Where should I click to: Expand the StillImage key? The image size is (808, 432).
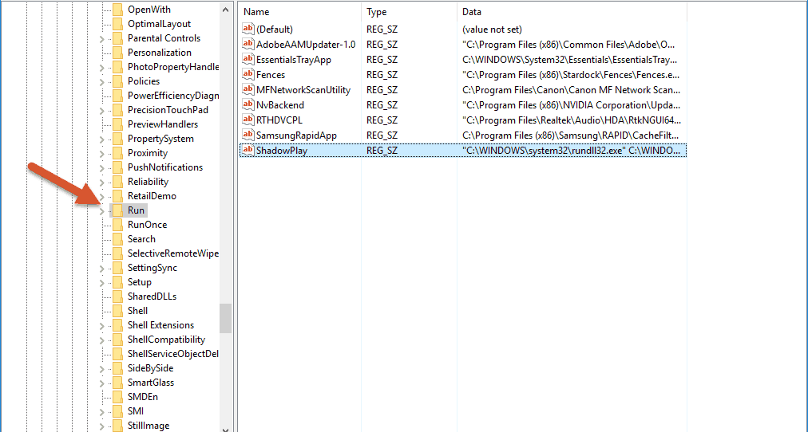pos(102,426)
